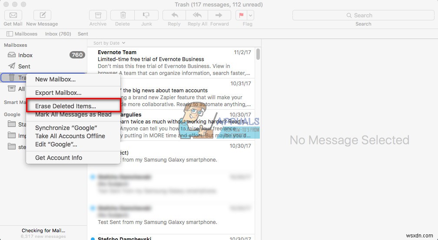Select Inbox mailbox in sidebar
The width and height of the screenshot is (438, 240).
[25, 55]
